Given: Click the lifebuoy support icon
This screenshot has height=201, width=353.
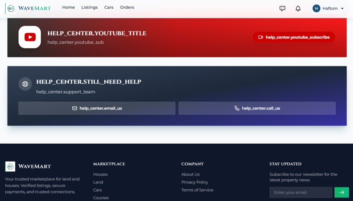Looking at the screenshot, I should tap(25, 84).
